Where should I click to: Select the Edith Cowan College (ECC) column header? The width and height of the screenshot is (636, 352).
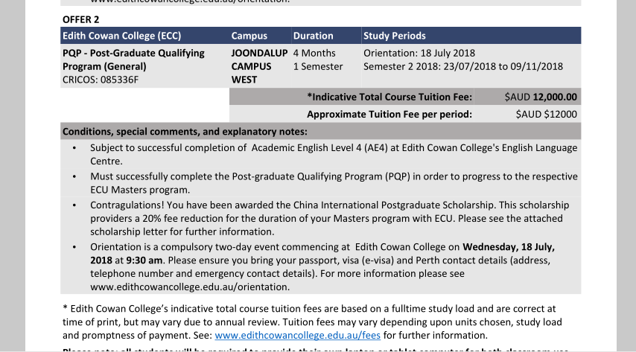(x=121, y=36)
